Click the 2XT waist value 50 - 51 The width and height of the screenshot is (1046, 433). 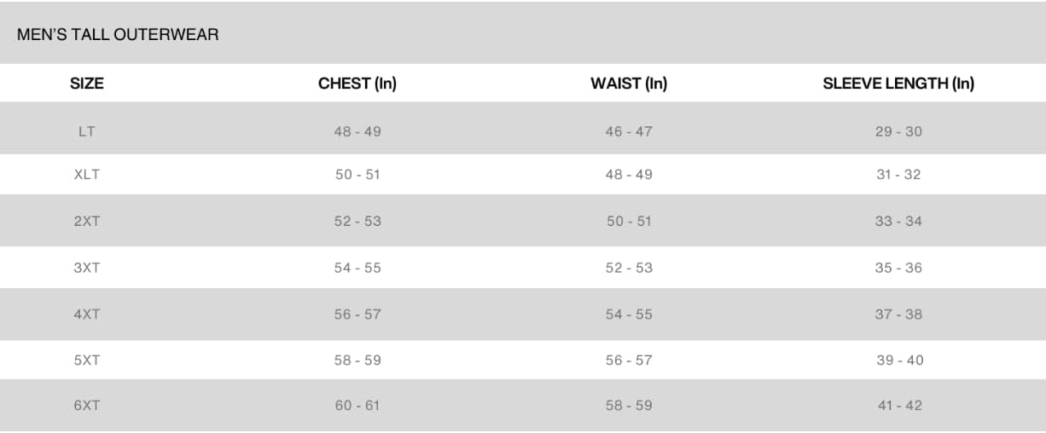[x=629, y=221]
